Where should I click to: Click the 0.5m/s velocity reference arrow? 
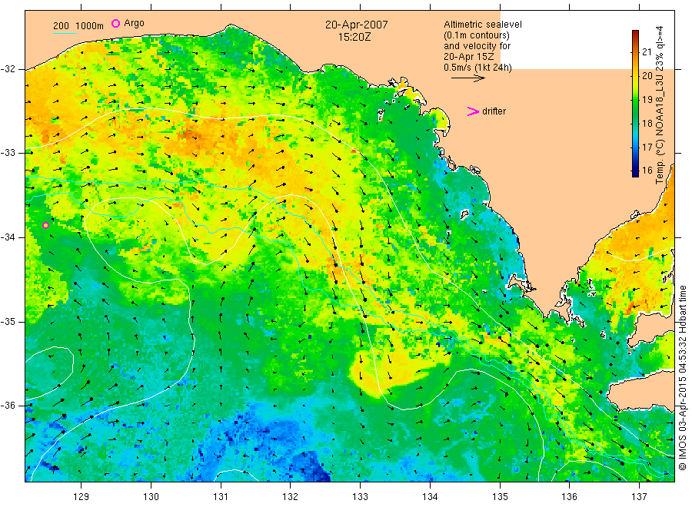467,78
